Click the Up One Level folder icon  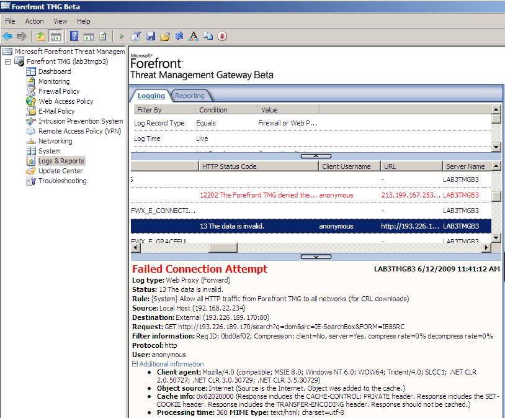click(x=41, y=36)
